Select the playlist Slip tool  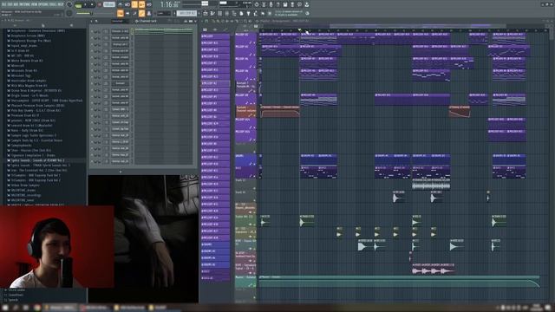pyautogui.click(x=232, y=21)
